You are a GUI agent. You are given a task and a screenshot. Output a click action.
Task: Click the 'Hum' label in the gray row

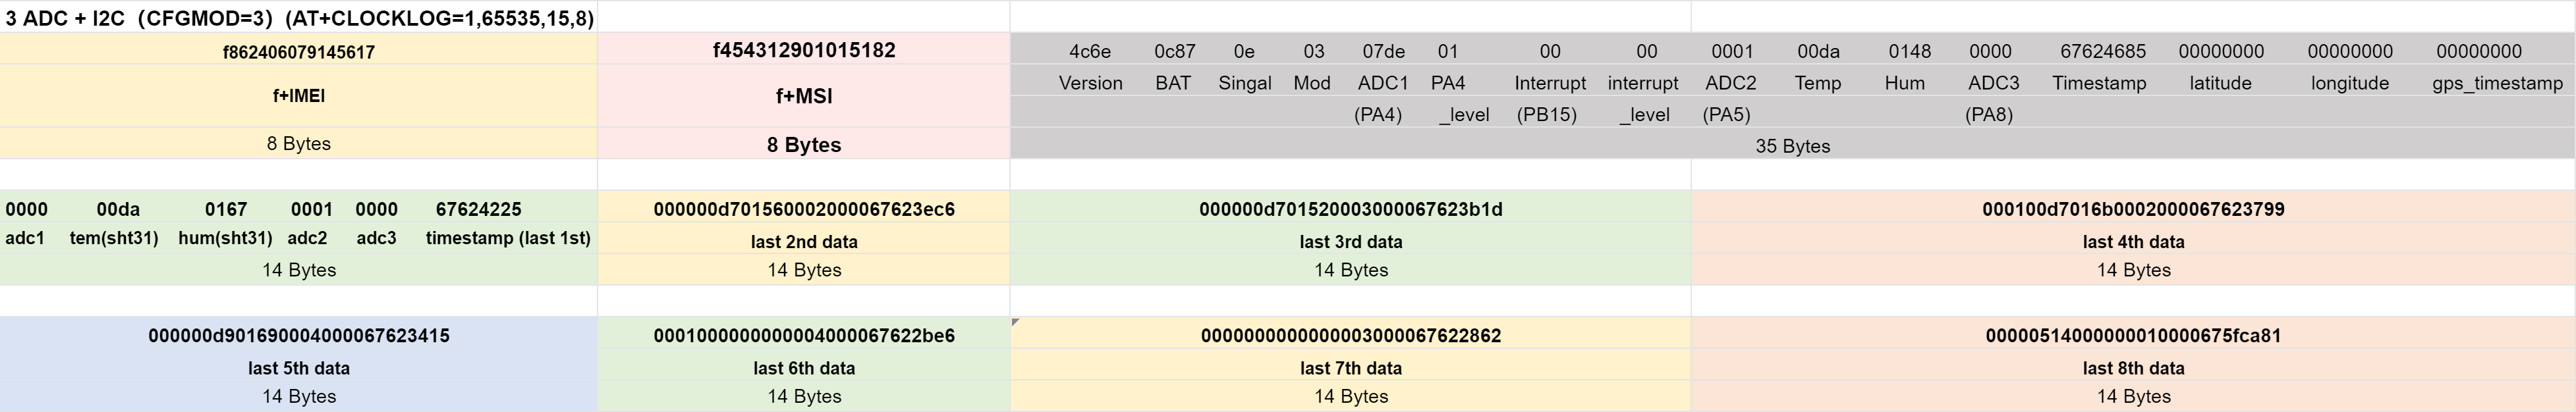[1905, 83]
